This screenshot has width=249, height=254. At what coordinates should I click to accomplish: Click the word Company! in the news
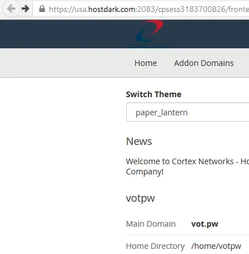pyautogui.click(x=144, y=172)
